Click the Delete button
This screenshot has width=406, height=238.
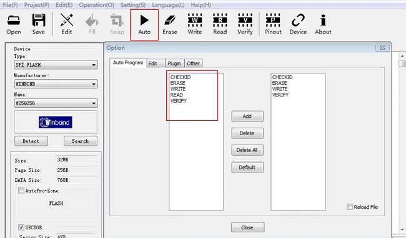[x=247, y=133]
